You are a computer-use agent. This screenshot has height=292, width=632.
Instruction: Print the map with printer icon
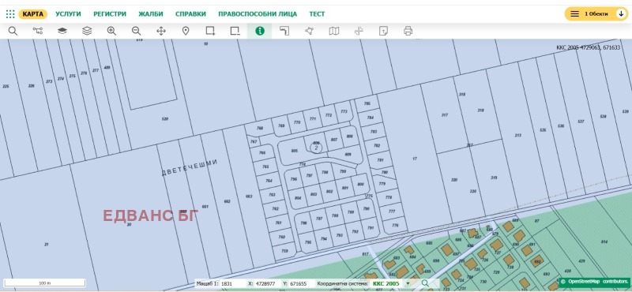(408, 31)
